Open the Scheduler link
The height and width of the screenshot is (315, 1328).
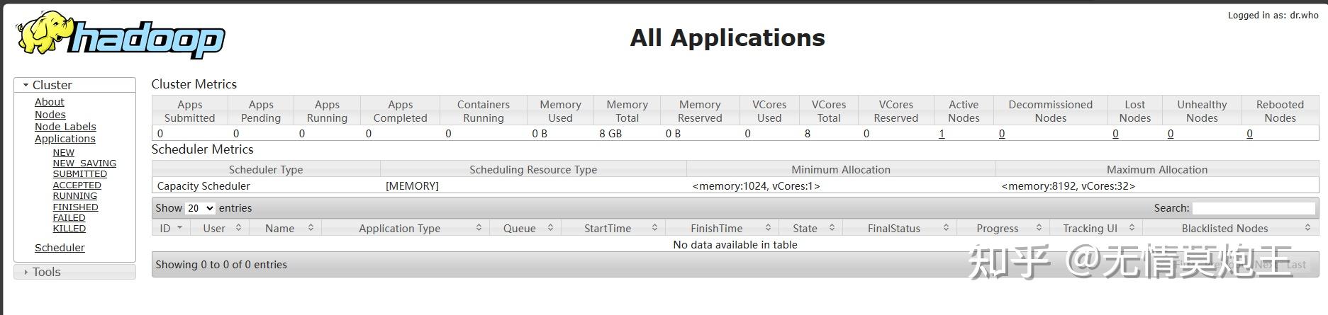(60, 248)
